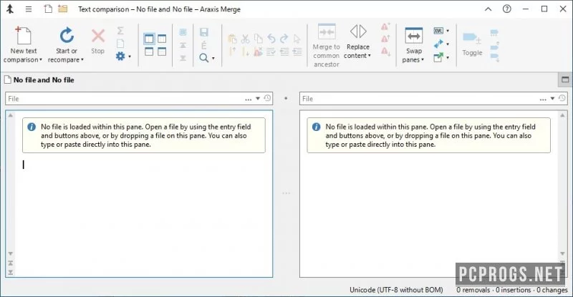
Task: Expand the green arrow export dropdown
Action: (448, 57)
